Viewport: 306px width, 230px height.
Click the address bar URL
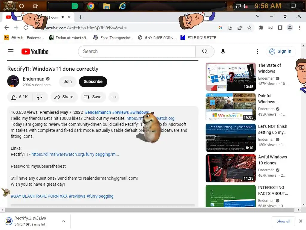tap(85, 28)
